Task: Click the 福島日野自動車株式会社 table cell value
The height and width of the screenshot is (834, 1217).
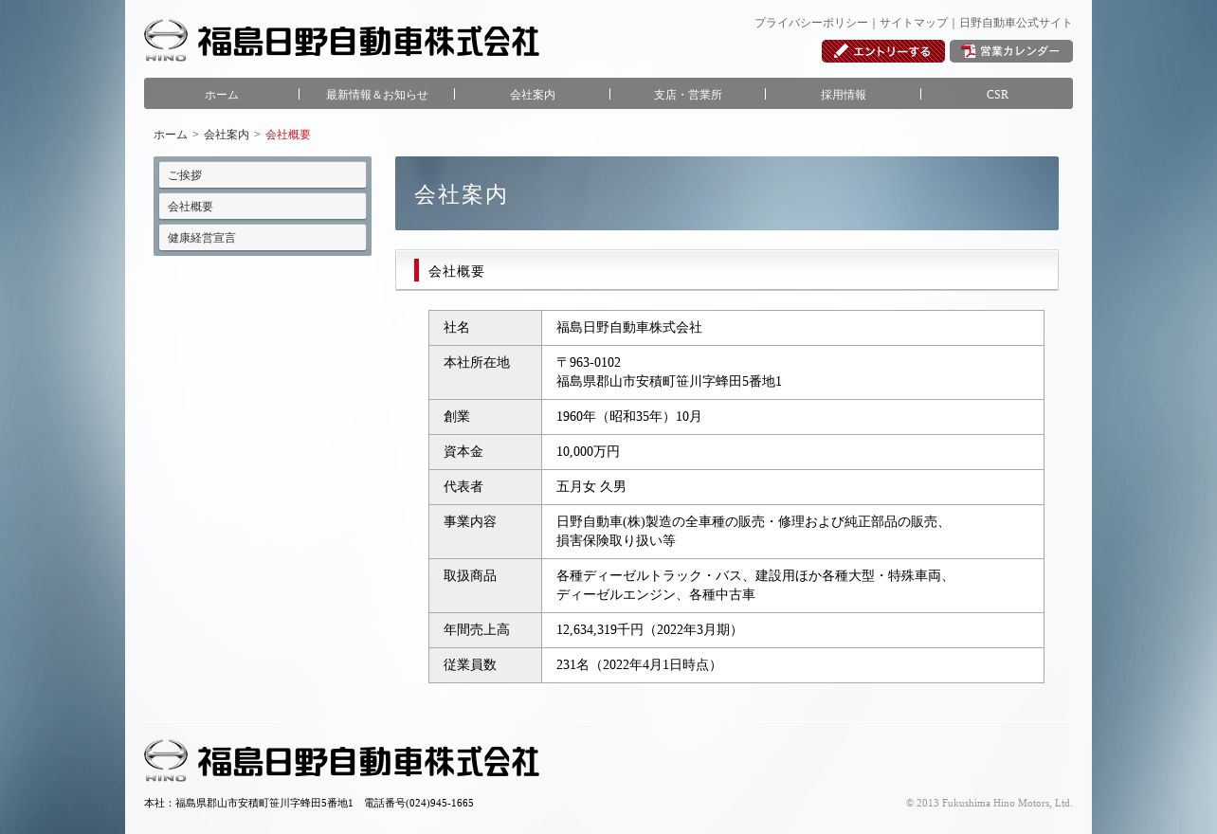Action: pyautogui.click(x=629, y=328)
